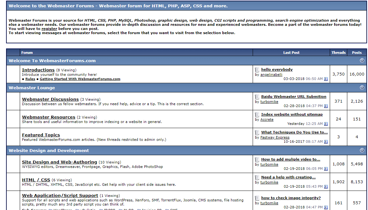Click the register link in welcome text
368x210 pixels.
[x=49, y=29]
